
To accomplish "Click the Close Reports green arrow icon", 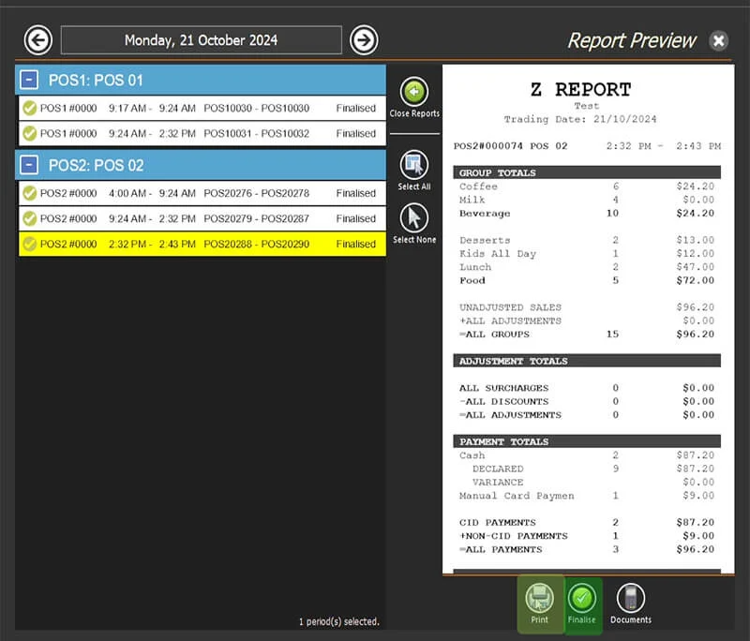I will coord(414,92).
